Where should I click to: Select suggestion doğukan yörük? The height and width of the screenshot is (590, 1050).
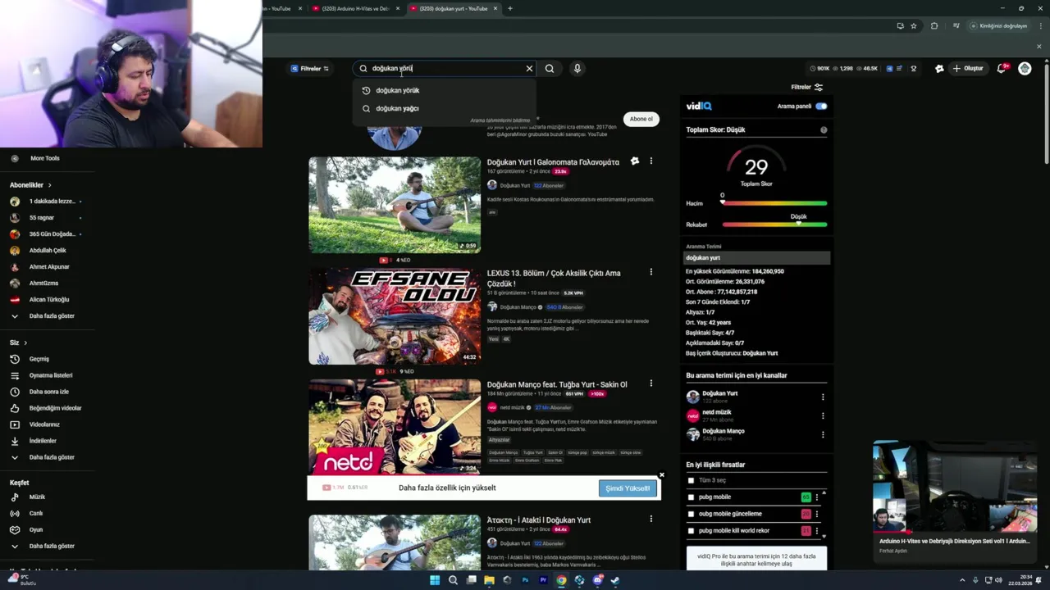(x=445, y=91)
